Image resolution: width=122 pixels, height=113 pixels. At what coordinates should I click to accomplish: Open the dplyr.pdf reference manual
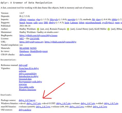23,65
